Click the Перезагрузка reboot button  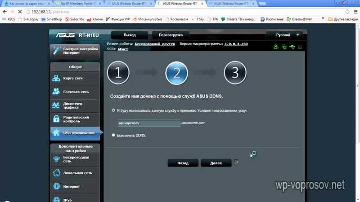171,35
